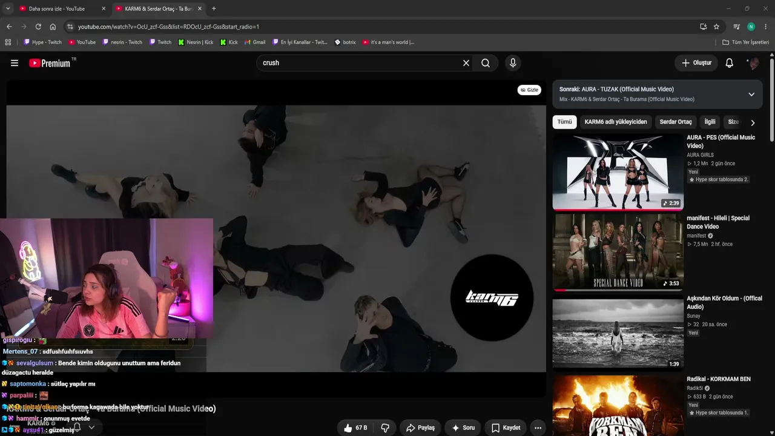Ask about the video with Soru
This screenshot has height=436, width=775.
[x=463, y=428]
